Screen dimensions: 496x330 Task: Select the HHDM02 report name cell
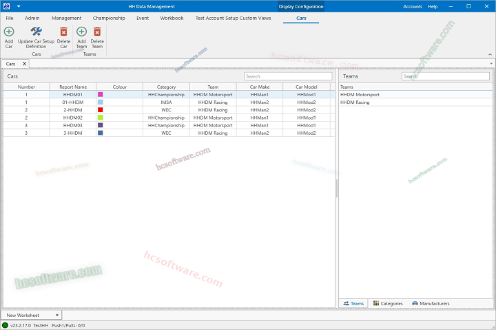(73, 118)
